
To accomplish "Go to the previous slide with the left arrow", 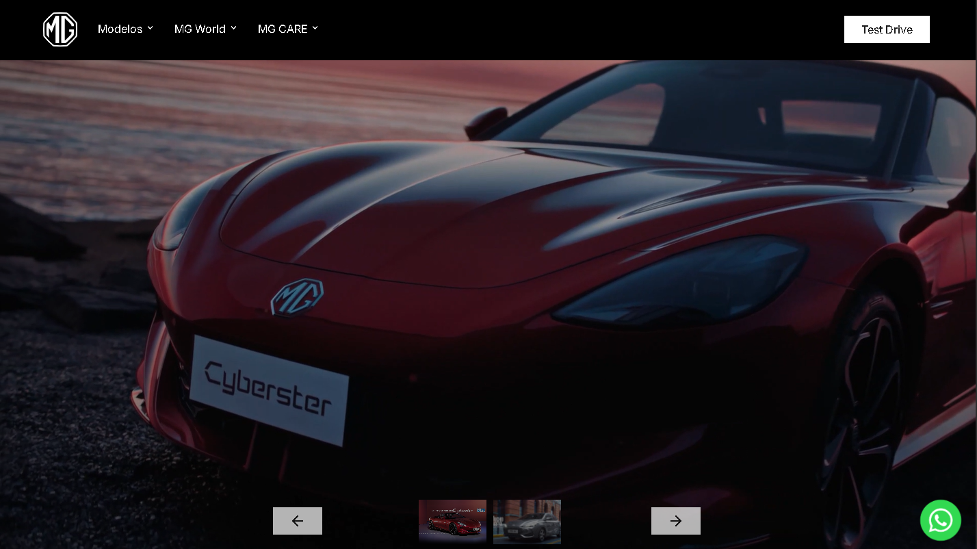I will [298, 521].
